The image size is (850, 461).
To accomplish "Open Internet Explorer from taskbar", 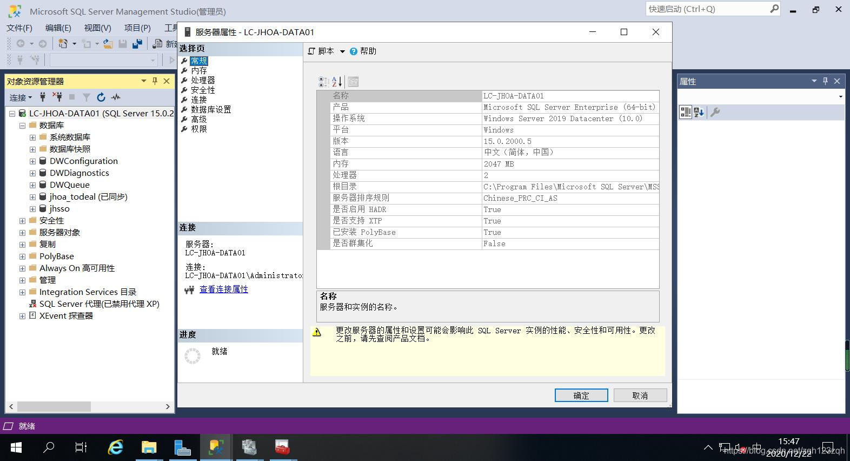I will click(116, 447).
